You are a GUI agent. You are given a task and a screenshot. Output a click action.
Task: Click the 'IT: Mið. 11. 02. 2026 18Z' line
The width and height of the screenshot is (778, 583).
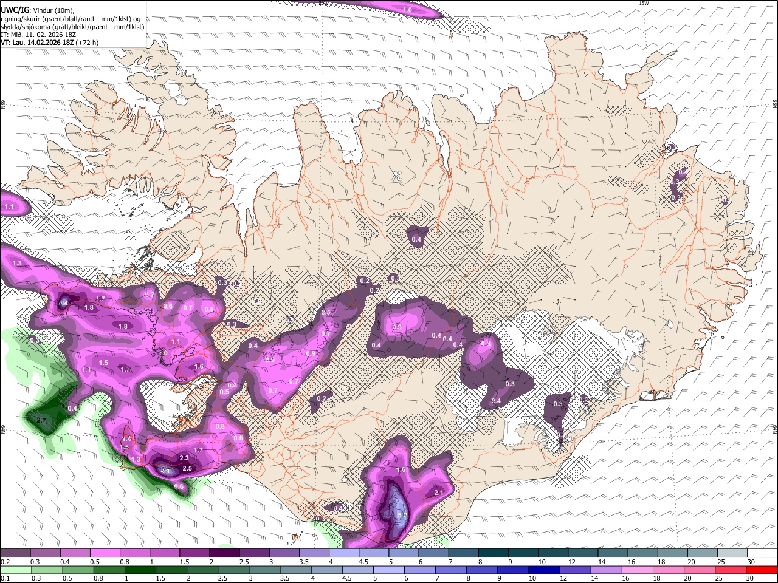[x=39, y=35]
